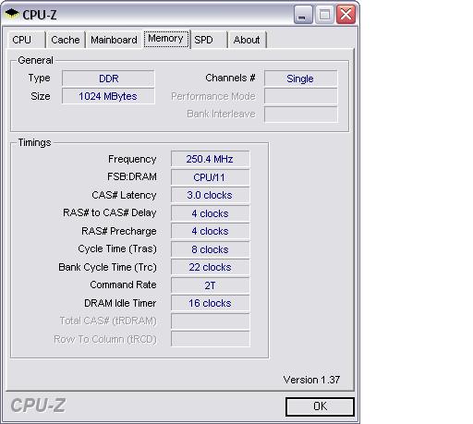Click the DRAM Idle Timer label

[x=120, y=303]
